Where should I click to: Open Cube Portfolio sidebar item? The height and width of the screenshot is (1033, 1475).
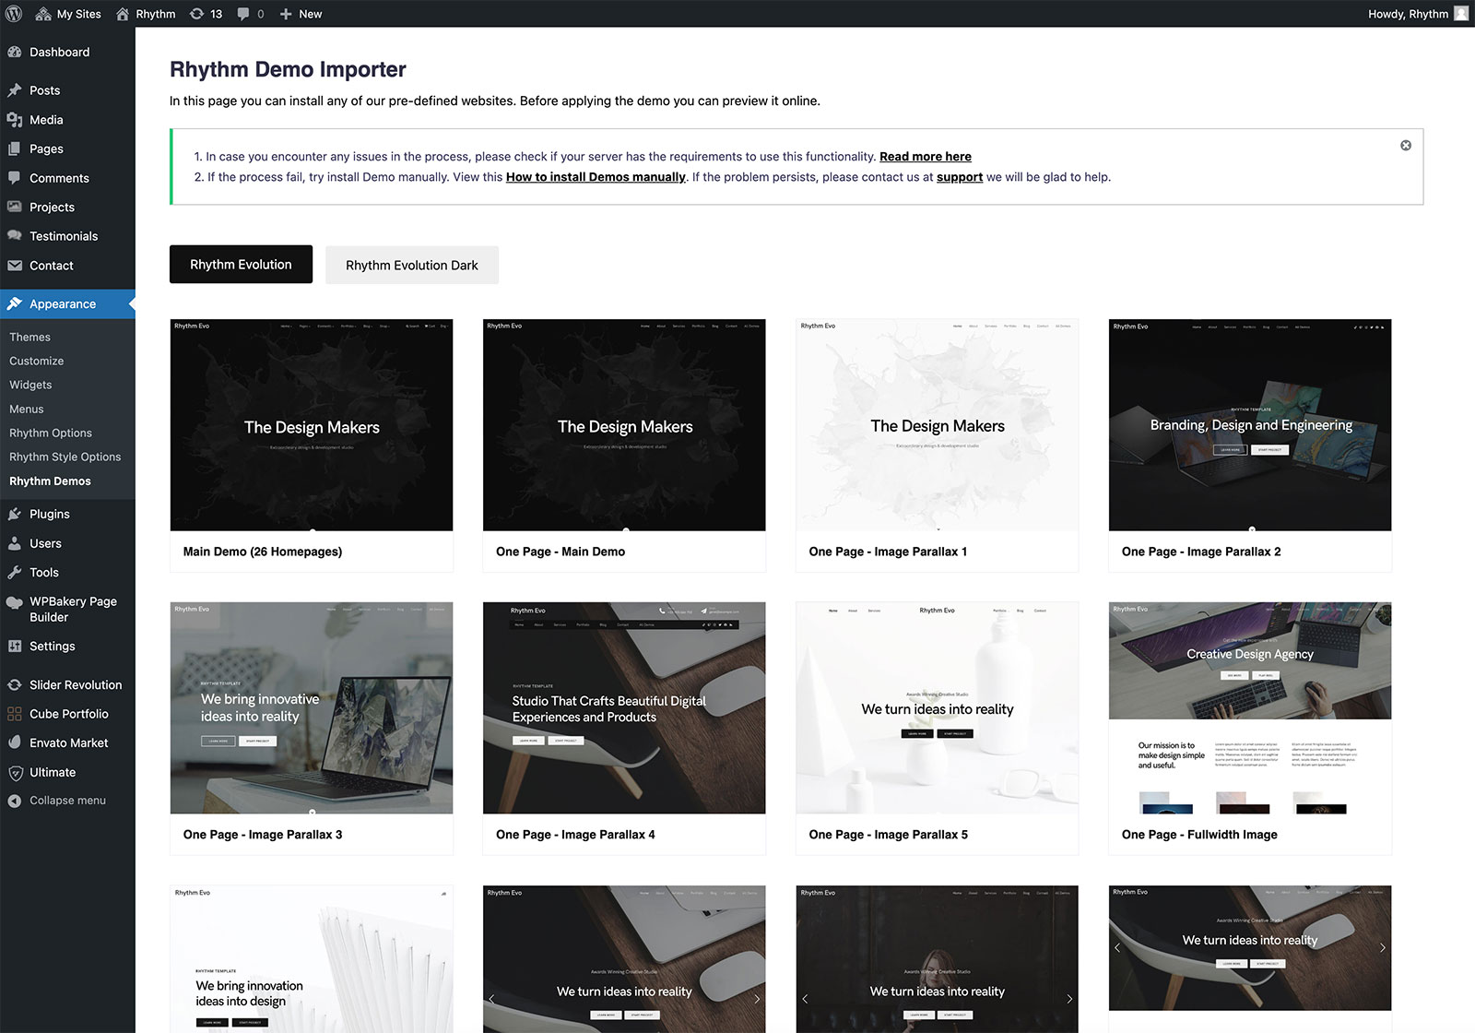click(68, 714)
